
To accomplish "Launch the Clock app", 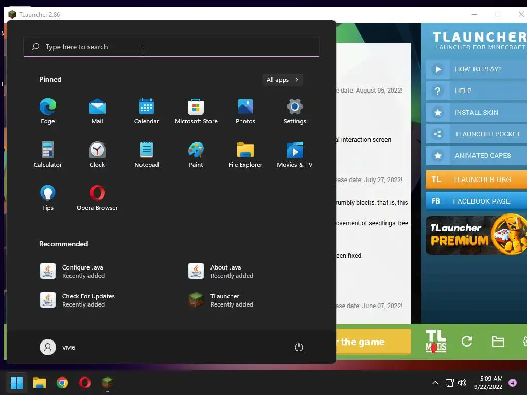I will [x=97, y=154].
